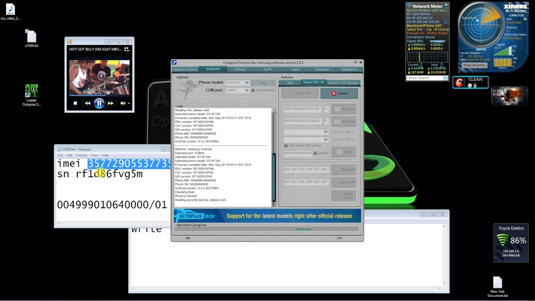Viewport: 535px width, 301px height.
Task: Select the Repair IMEI / SN tab
Action: click(x=313, y=82)
